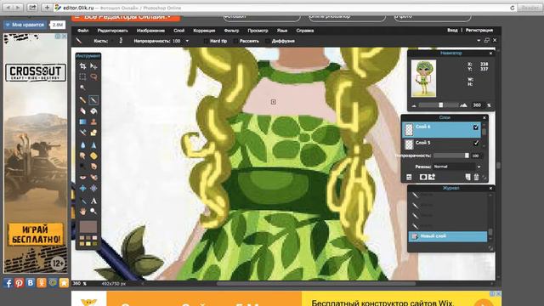Screen dimensions: 544x306
Task: Click the Navigator zoom value field 360
Action: click(x=478, y=105)
